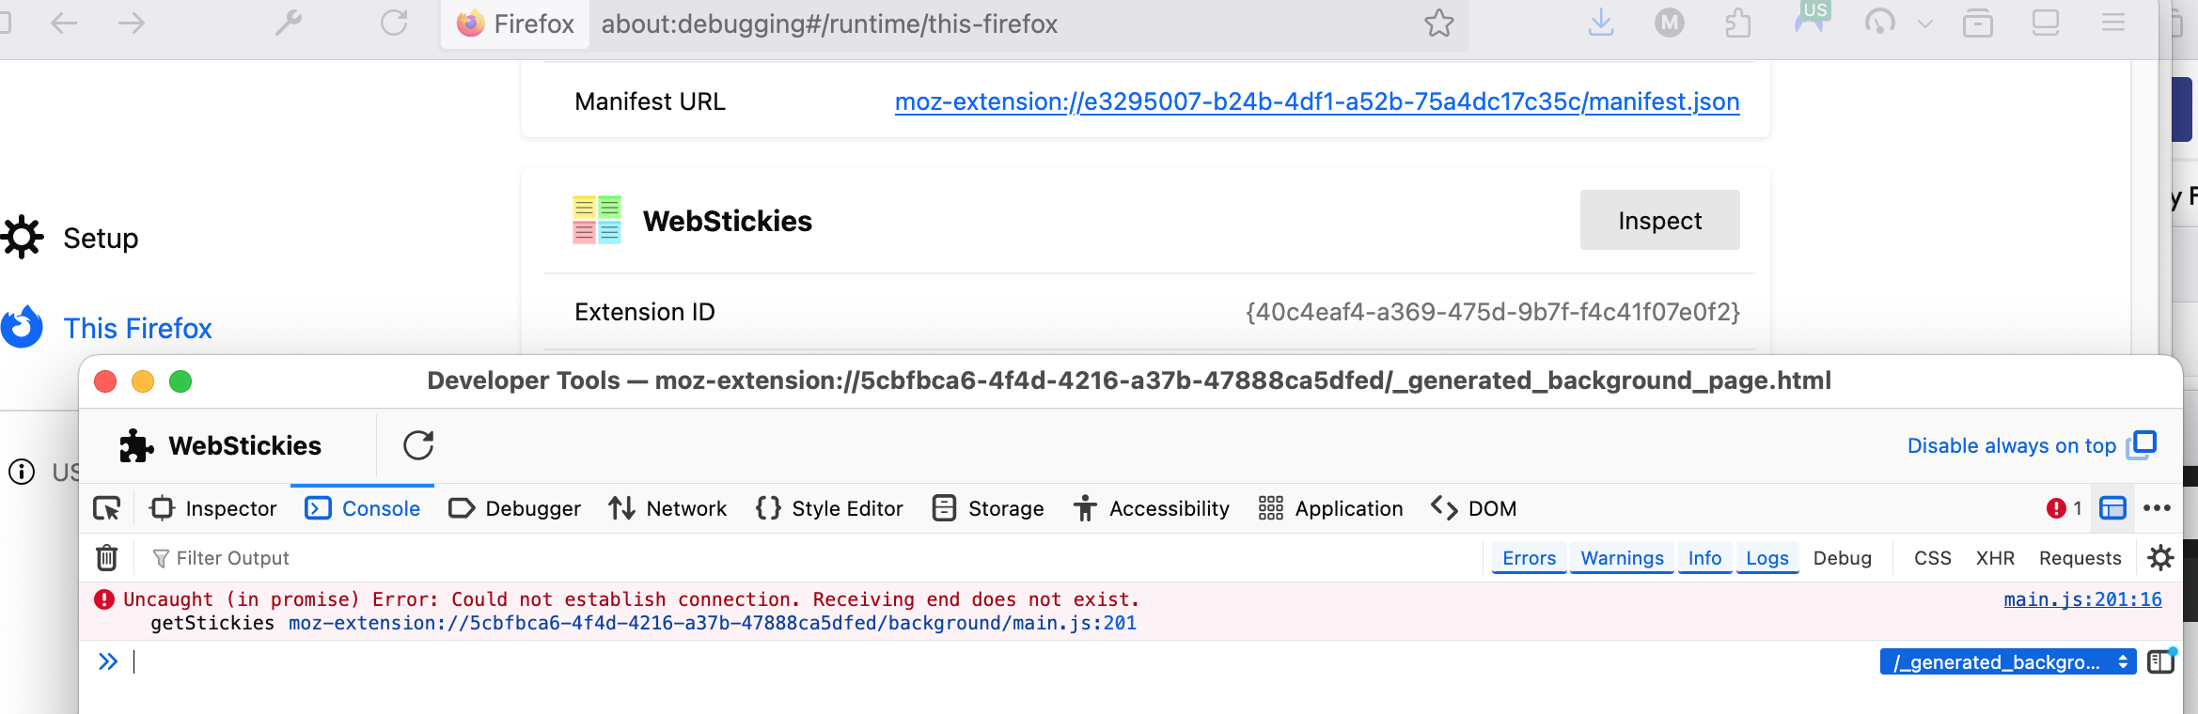Open the devtools more options menu
The image size is (2198, 714).
click(2157, 508)
